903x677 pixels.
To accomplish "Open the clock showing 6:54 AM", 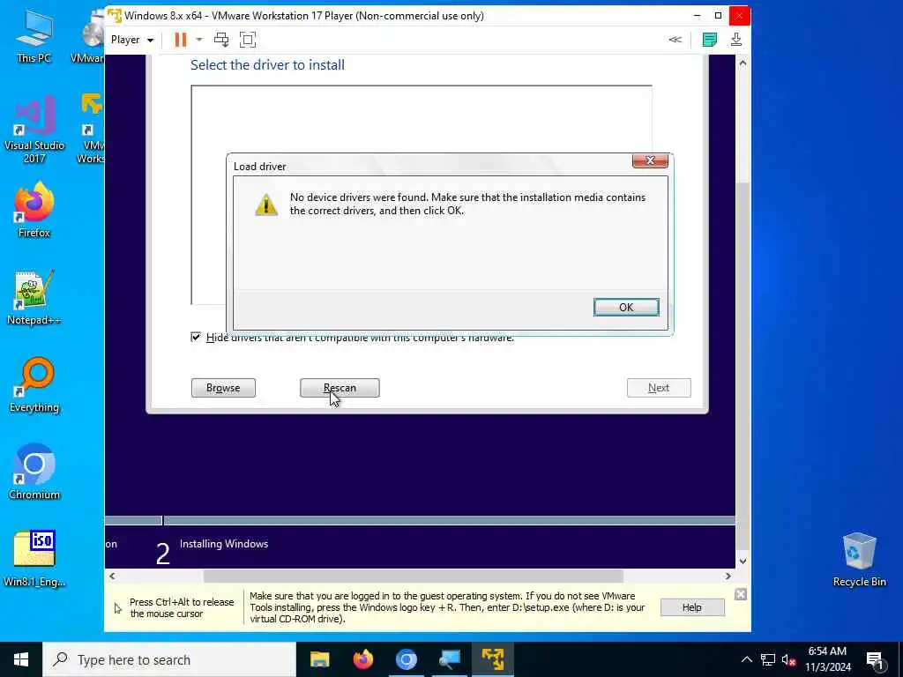I will pos(827,659).
